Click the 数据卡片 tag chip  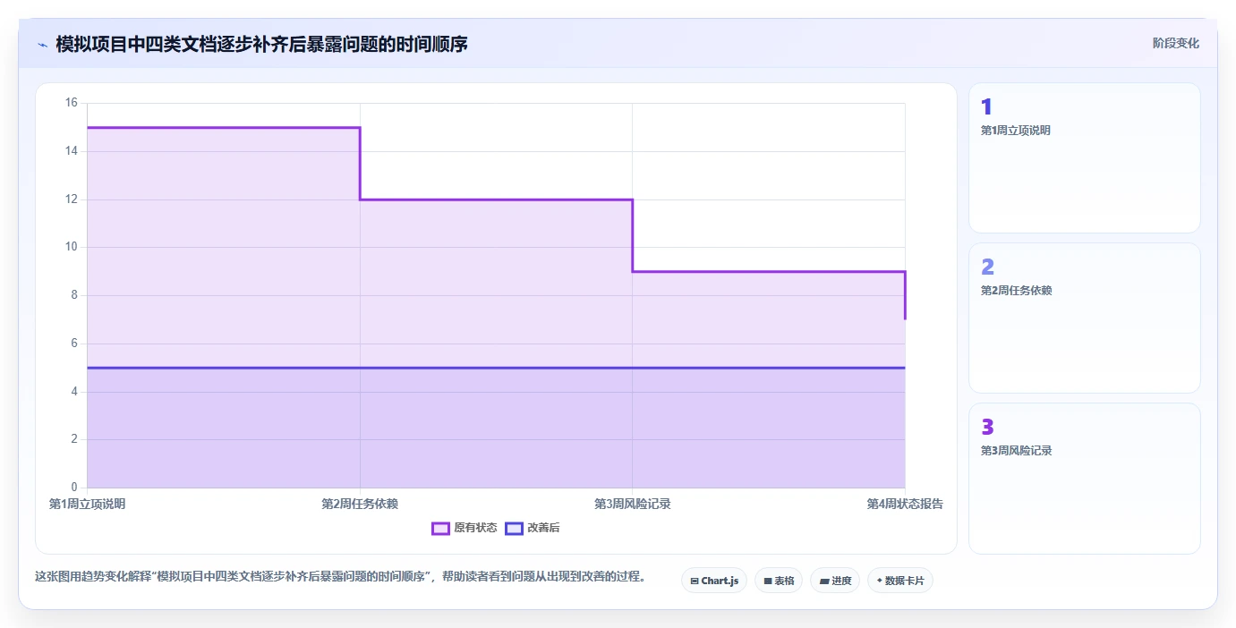[x=900, y=581]
